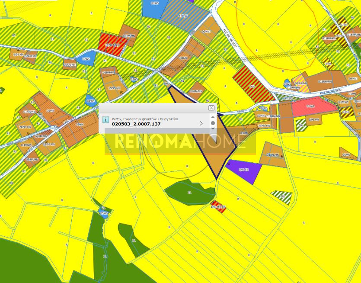The width and height of the screenshot is (361, 283).
Task: Select the blue 04WS water area
Action: pyautogui.click(x=91, y=100)
